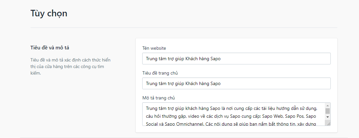359x138 pixels.
Task: Click the description text about công cụ tìm kiếm
Action: coord(71,67)
